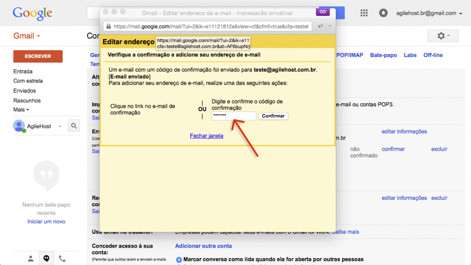The width and height of the screenshot is (471, 265).
Task: Go to the Entrada folder
Action: 23,71
